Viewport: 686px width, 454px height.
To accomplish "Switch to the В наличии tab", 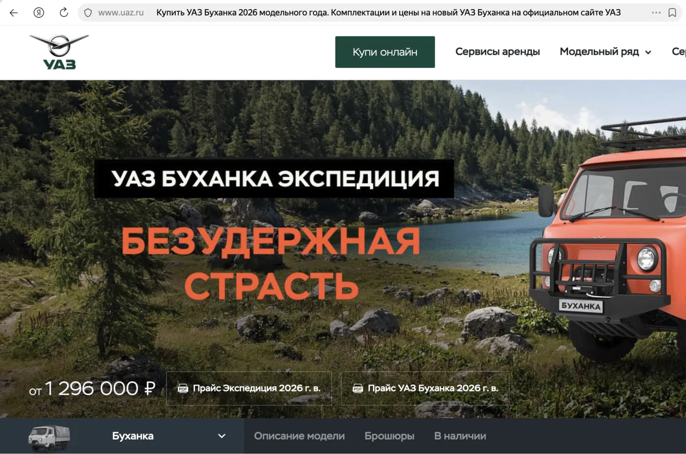I will 460,436.
